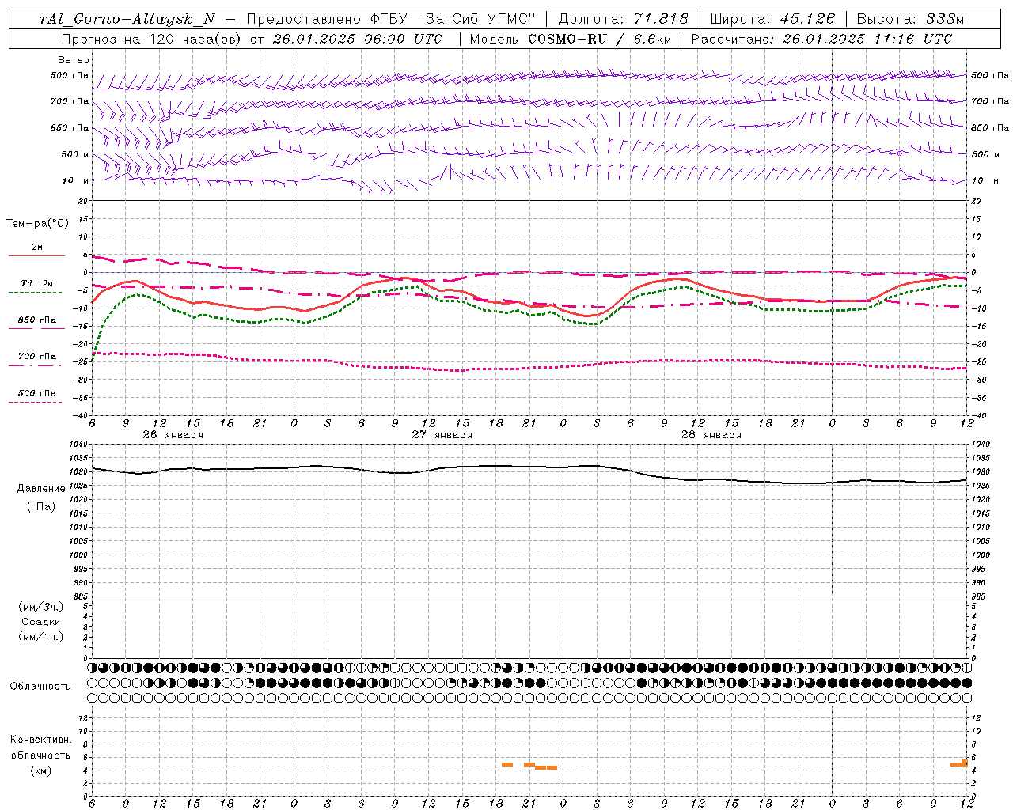Screen dimensions: 1013x810
Task: Click the Тем-ра(°C) axis title
Action: tap(37, 224)
